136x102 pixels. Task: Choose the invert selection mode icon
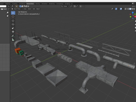tap(26, 6)
